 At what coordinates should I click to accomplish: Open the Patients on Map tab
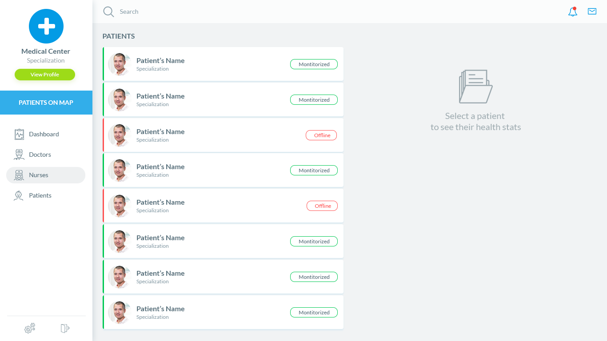46,103
